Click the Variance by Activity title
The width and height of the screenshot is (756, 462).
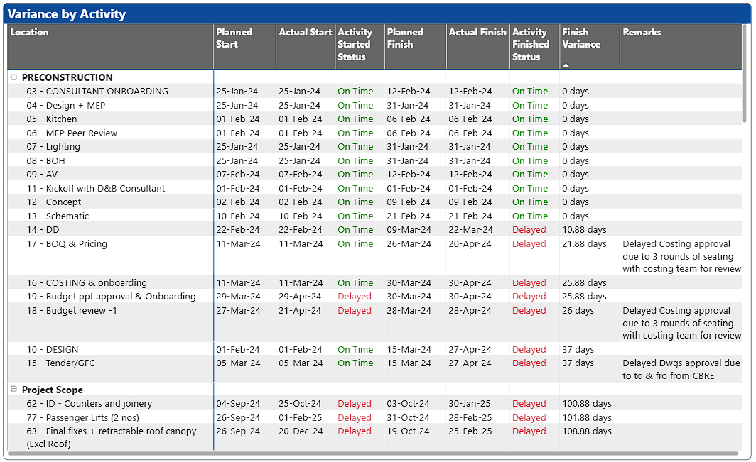67,14
